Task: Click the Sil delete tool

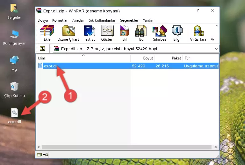Action: click(125, 33)
